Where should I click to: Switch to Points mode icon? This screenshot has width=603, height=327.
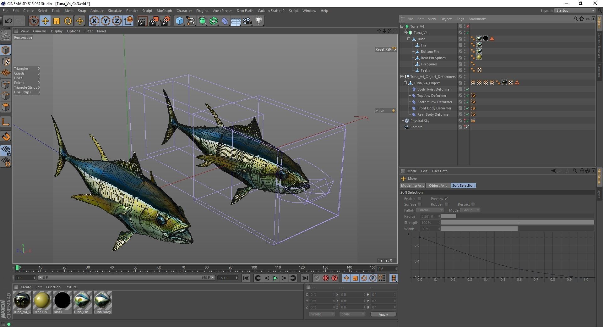[6, 85]
